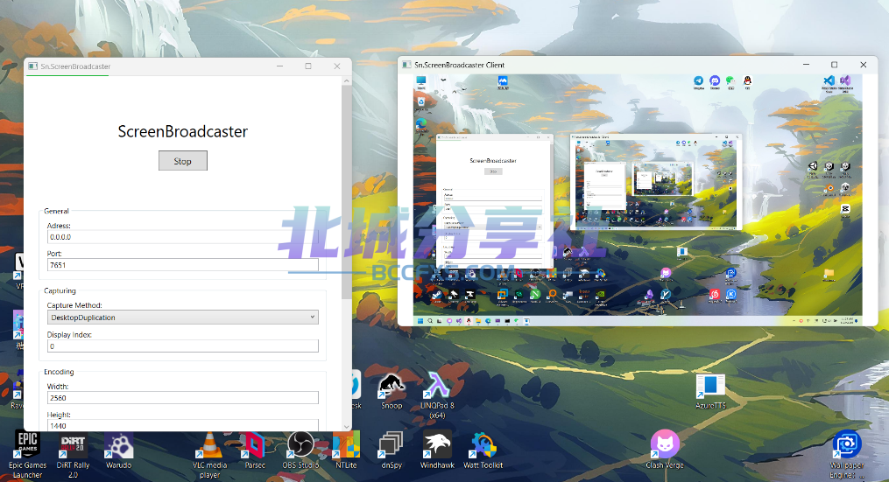Open the Wallpaper Engine desktop shortcut
This screenshot has height=482, width=889.
coord(846,453)
